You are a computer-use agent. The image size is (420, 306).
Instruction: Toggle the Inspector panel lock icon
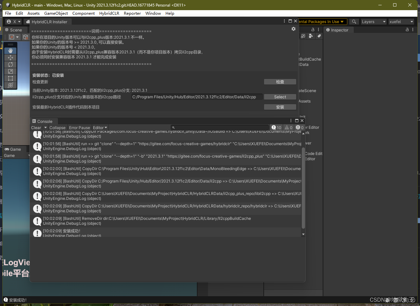407,29
